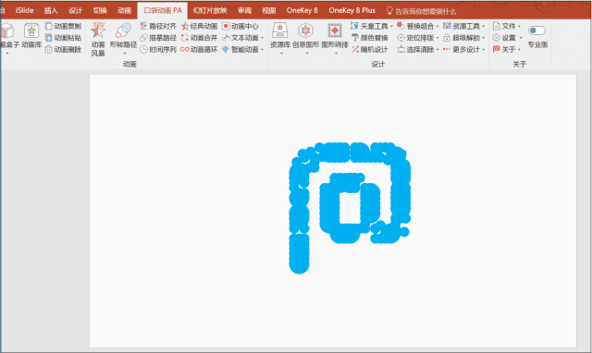
Task: Open the 时间序列 time sequence tool
Action: coord(158,49)
